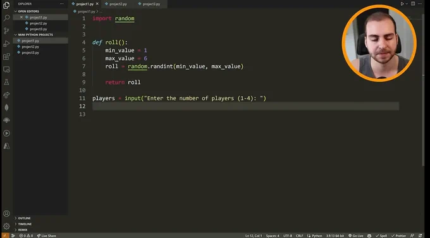The width and height of the screenshot is (430, 238).
Task: Open the Live Share activity bar icon
Action: 6,95
